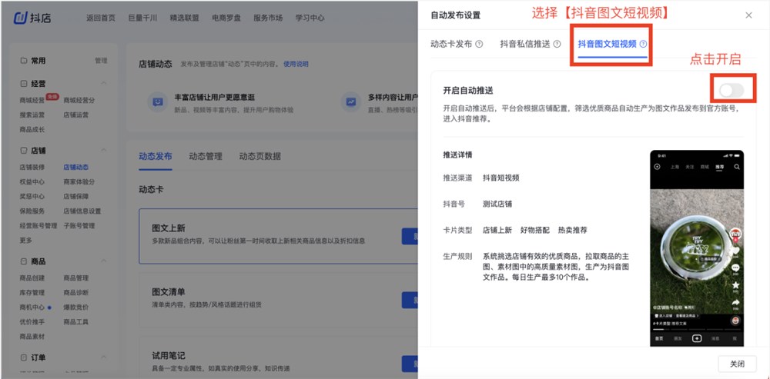Close the 自动发布设置 panel with X
The image size is (770, 379).
tap(748, 15)
